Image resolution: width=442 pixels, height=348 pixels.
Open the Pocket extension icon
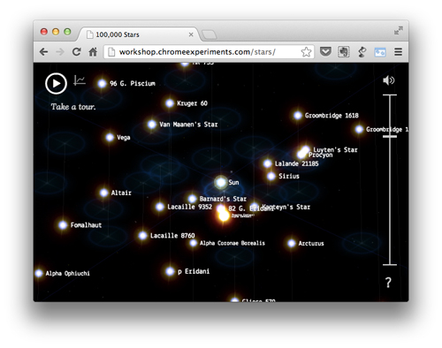click(x=325, y=52)
